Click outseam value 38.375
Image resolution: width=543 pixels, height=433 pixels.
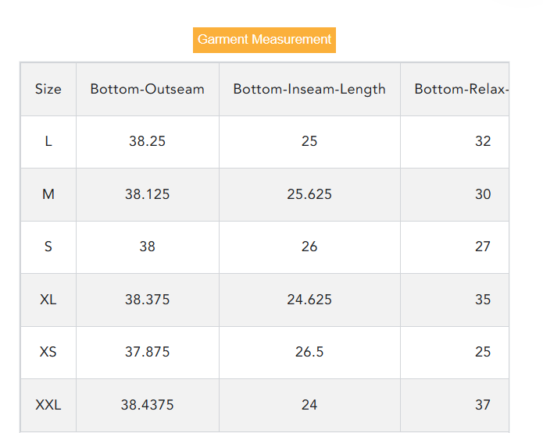(148, 300)
